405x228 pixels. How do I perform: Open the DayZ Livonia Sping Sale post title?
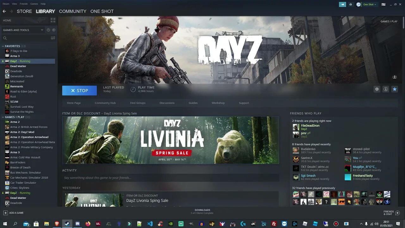pos(147,200)
